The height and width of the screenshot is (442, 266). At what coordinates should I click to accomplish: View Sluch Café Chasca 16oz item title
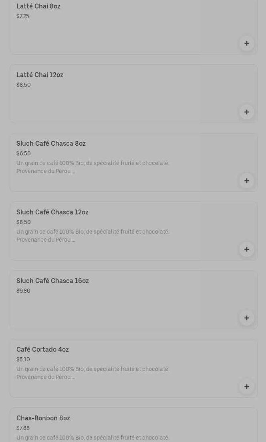[x=52, y=281]
